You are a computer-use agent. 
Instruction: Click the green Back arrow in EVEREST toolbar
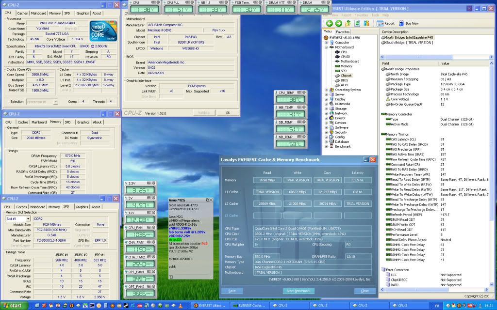[x=330, y=23]
